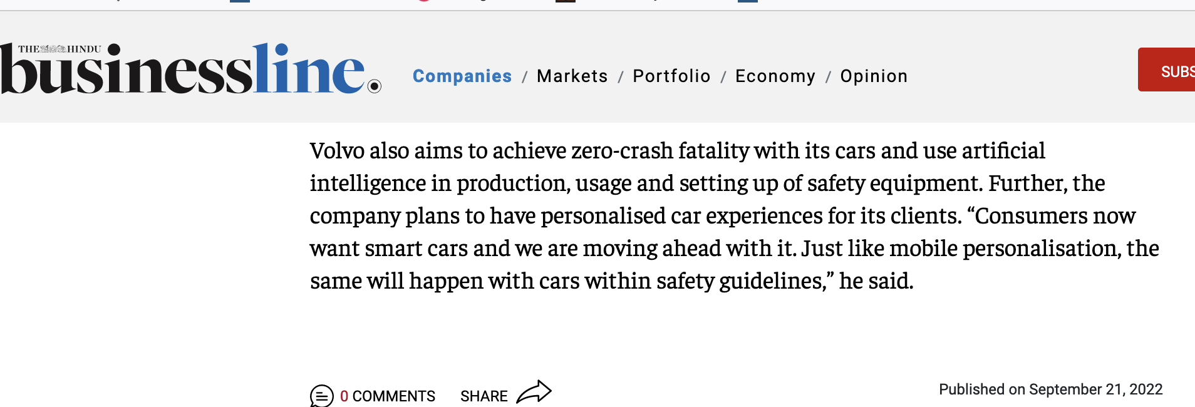Click the words "zero-crash fatality" in article
1195x407 pixels.
660,151
